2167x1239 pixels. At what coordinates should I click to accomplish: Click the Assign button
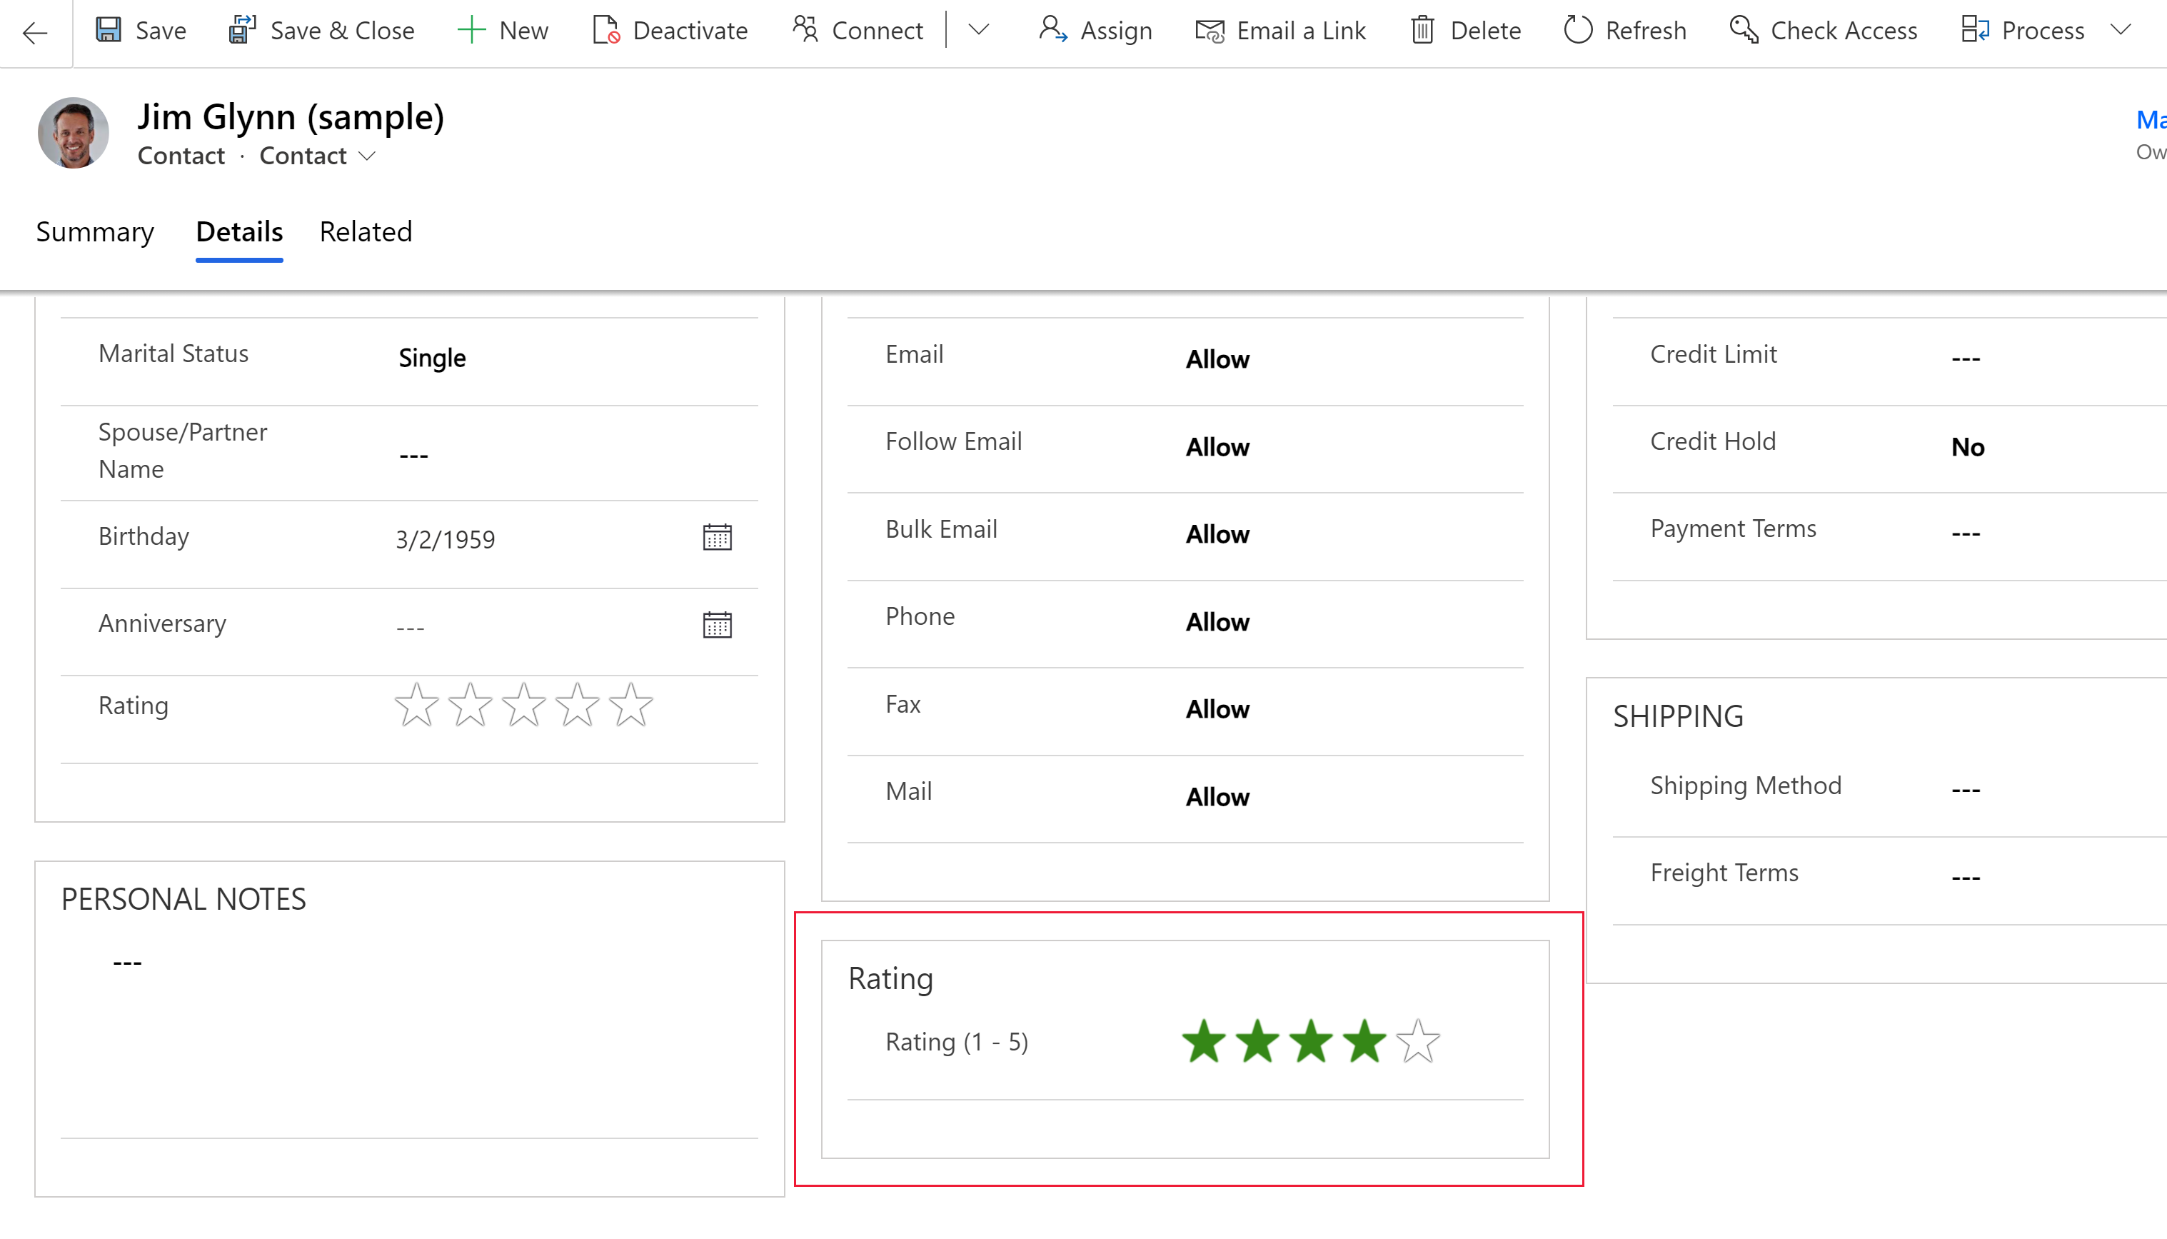1097,30
